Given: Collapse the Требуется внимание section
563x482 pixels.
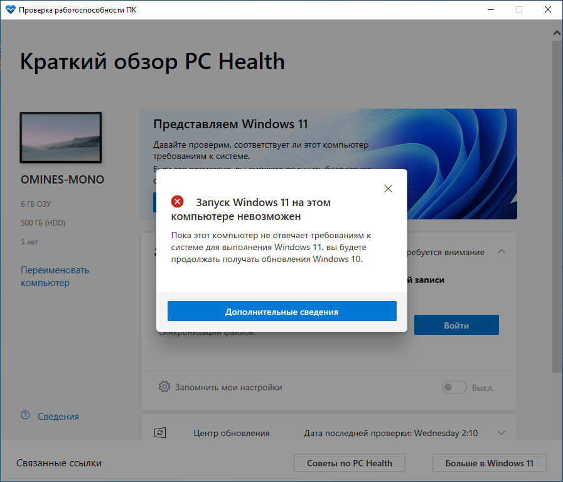Looking at the screenshot, I should click(x=501, y=251).
